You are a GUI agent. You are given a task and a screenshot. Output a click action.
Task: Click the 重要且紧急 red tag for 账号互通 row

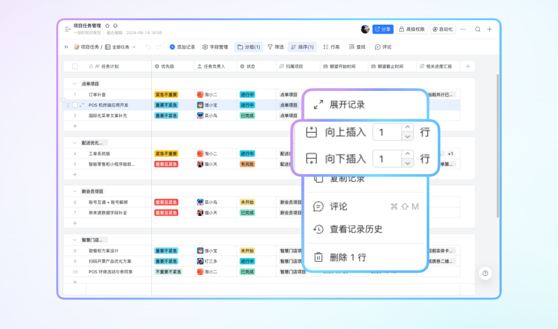[166, 202]
